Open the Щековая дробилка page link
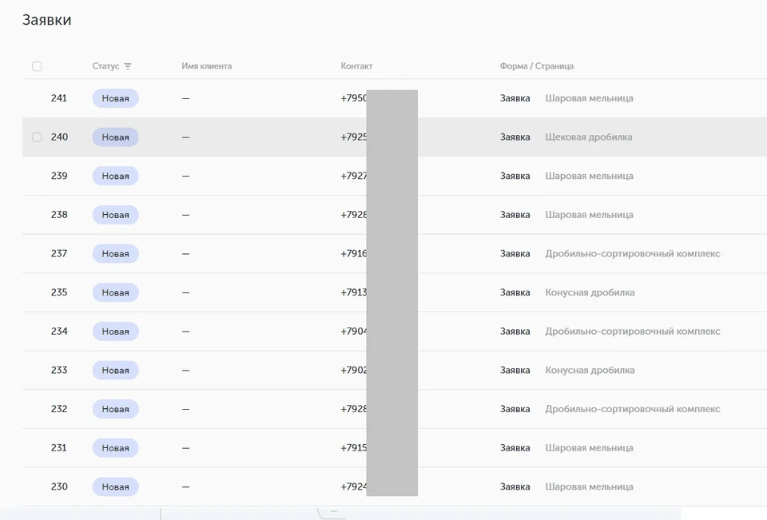The height and width of the screenshot is (520, 767). [589, 137]
